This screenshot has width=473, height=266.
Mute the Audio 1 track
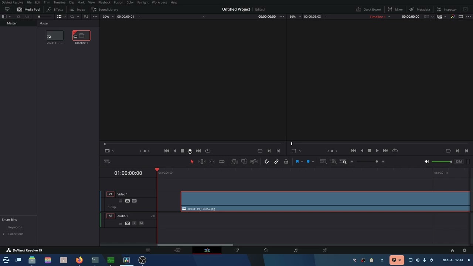coord(141,223)
